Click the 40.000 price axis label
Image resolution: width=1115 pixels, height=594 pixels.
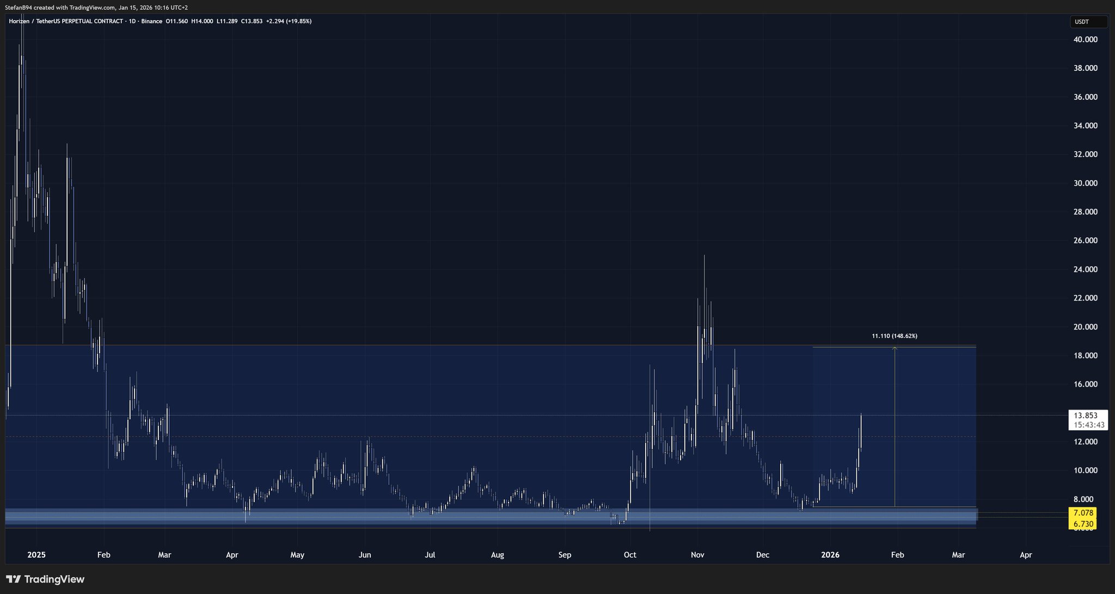(x=1085, y=40)
